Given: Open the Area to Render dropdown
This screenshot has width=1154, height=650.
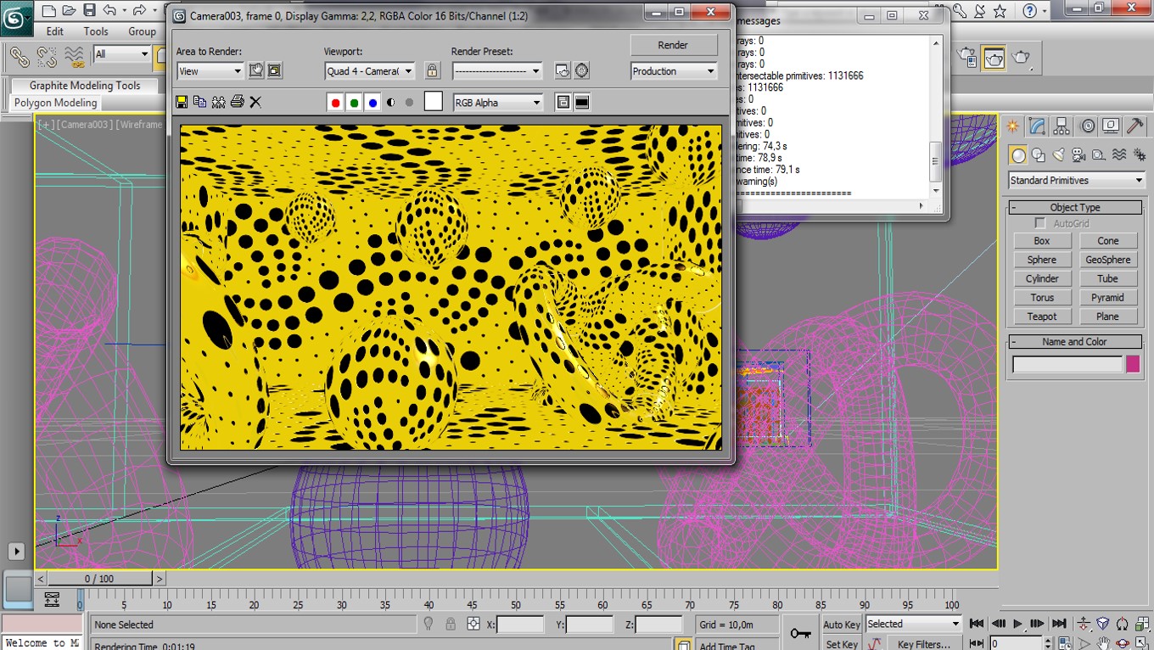Looking at the screenshot, I should 210,71.
